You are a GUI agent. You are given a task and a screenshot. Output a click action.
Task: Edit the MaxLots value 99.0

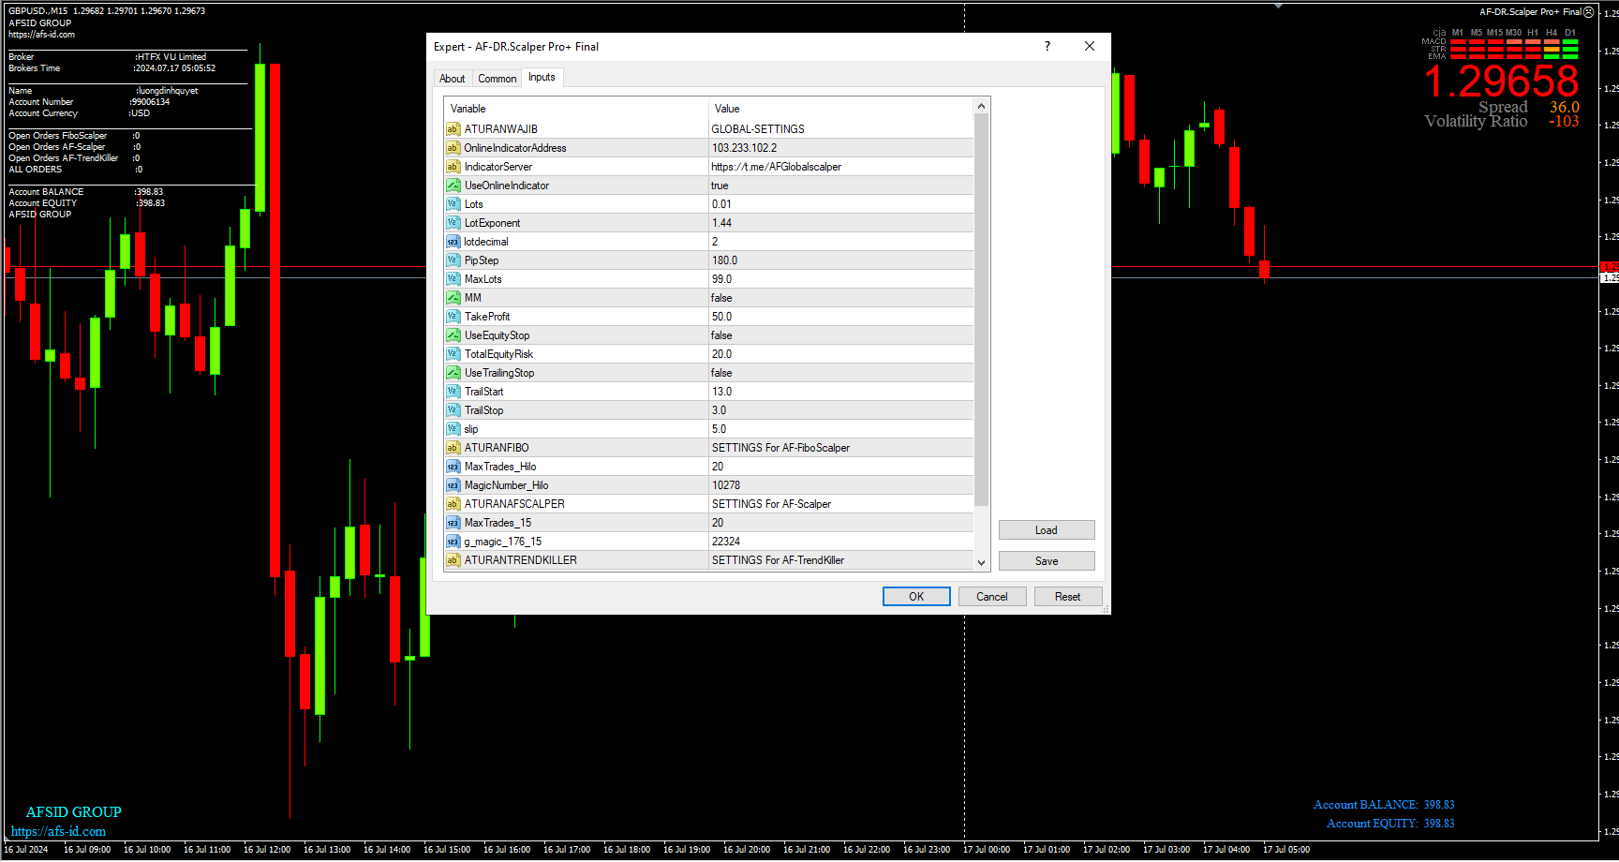(841, 279)
